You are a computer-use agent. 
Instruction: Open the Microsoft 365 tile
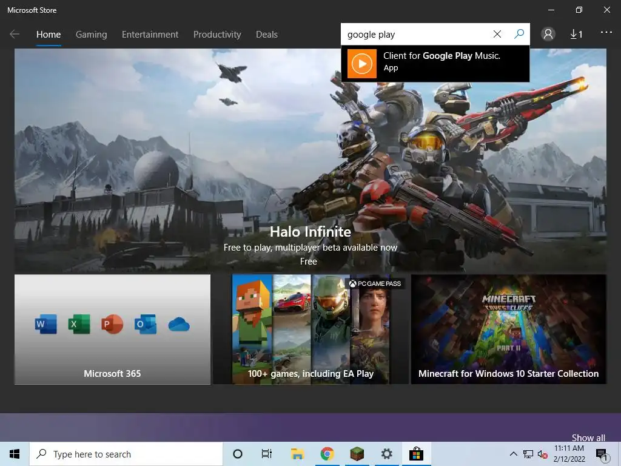coord(112,329)
